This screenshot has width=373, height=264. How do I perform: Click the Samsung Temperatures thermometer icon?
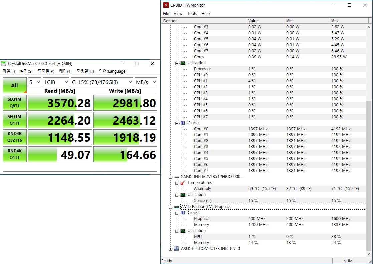[x=183, y=183]
